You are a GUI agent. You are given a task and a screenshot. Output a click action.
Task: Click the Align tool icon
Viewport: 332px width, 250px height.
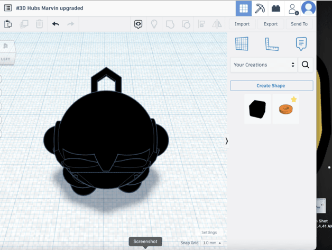tap(201, 24)
